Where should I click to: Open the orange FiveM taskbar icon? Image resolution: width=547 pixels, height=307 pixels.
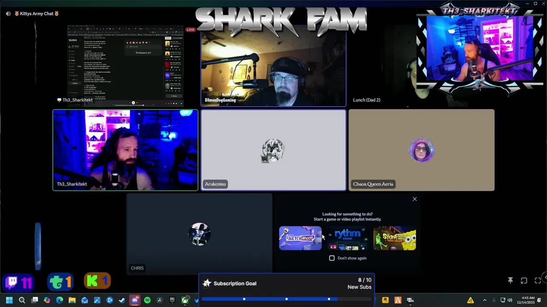tap(397, 300)
